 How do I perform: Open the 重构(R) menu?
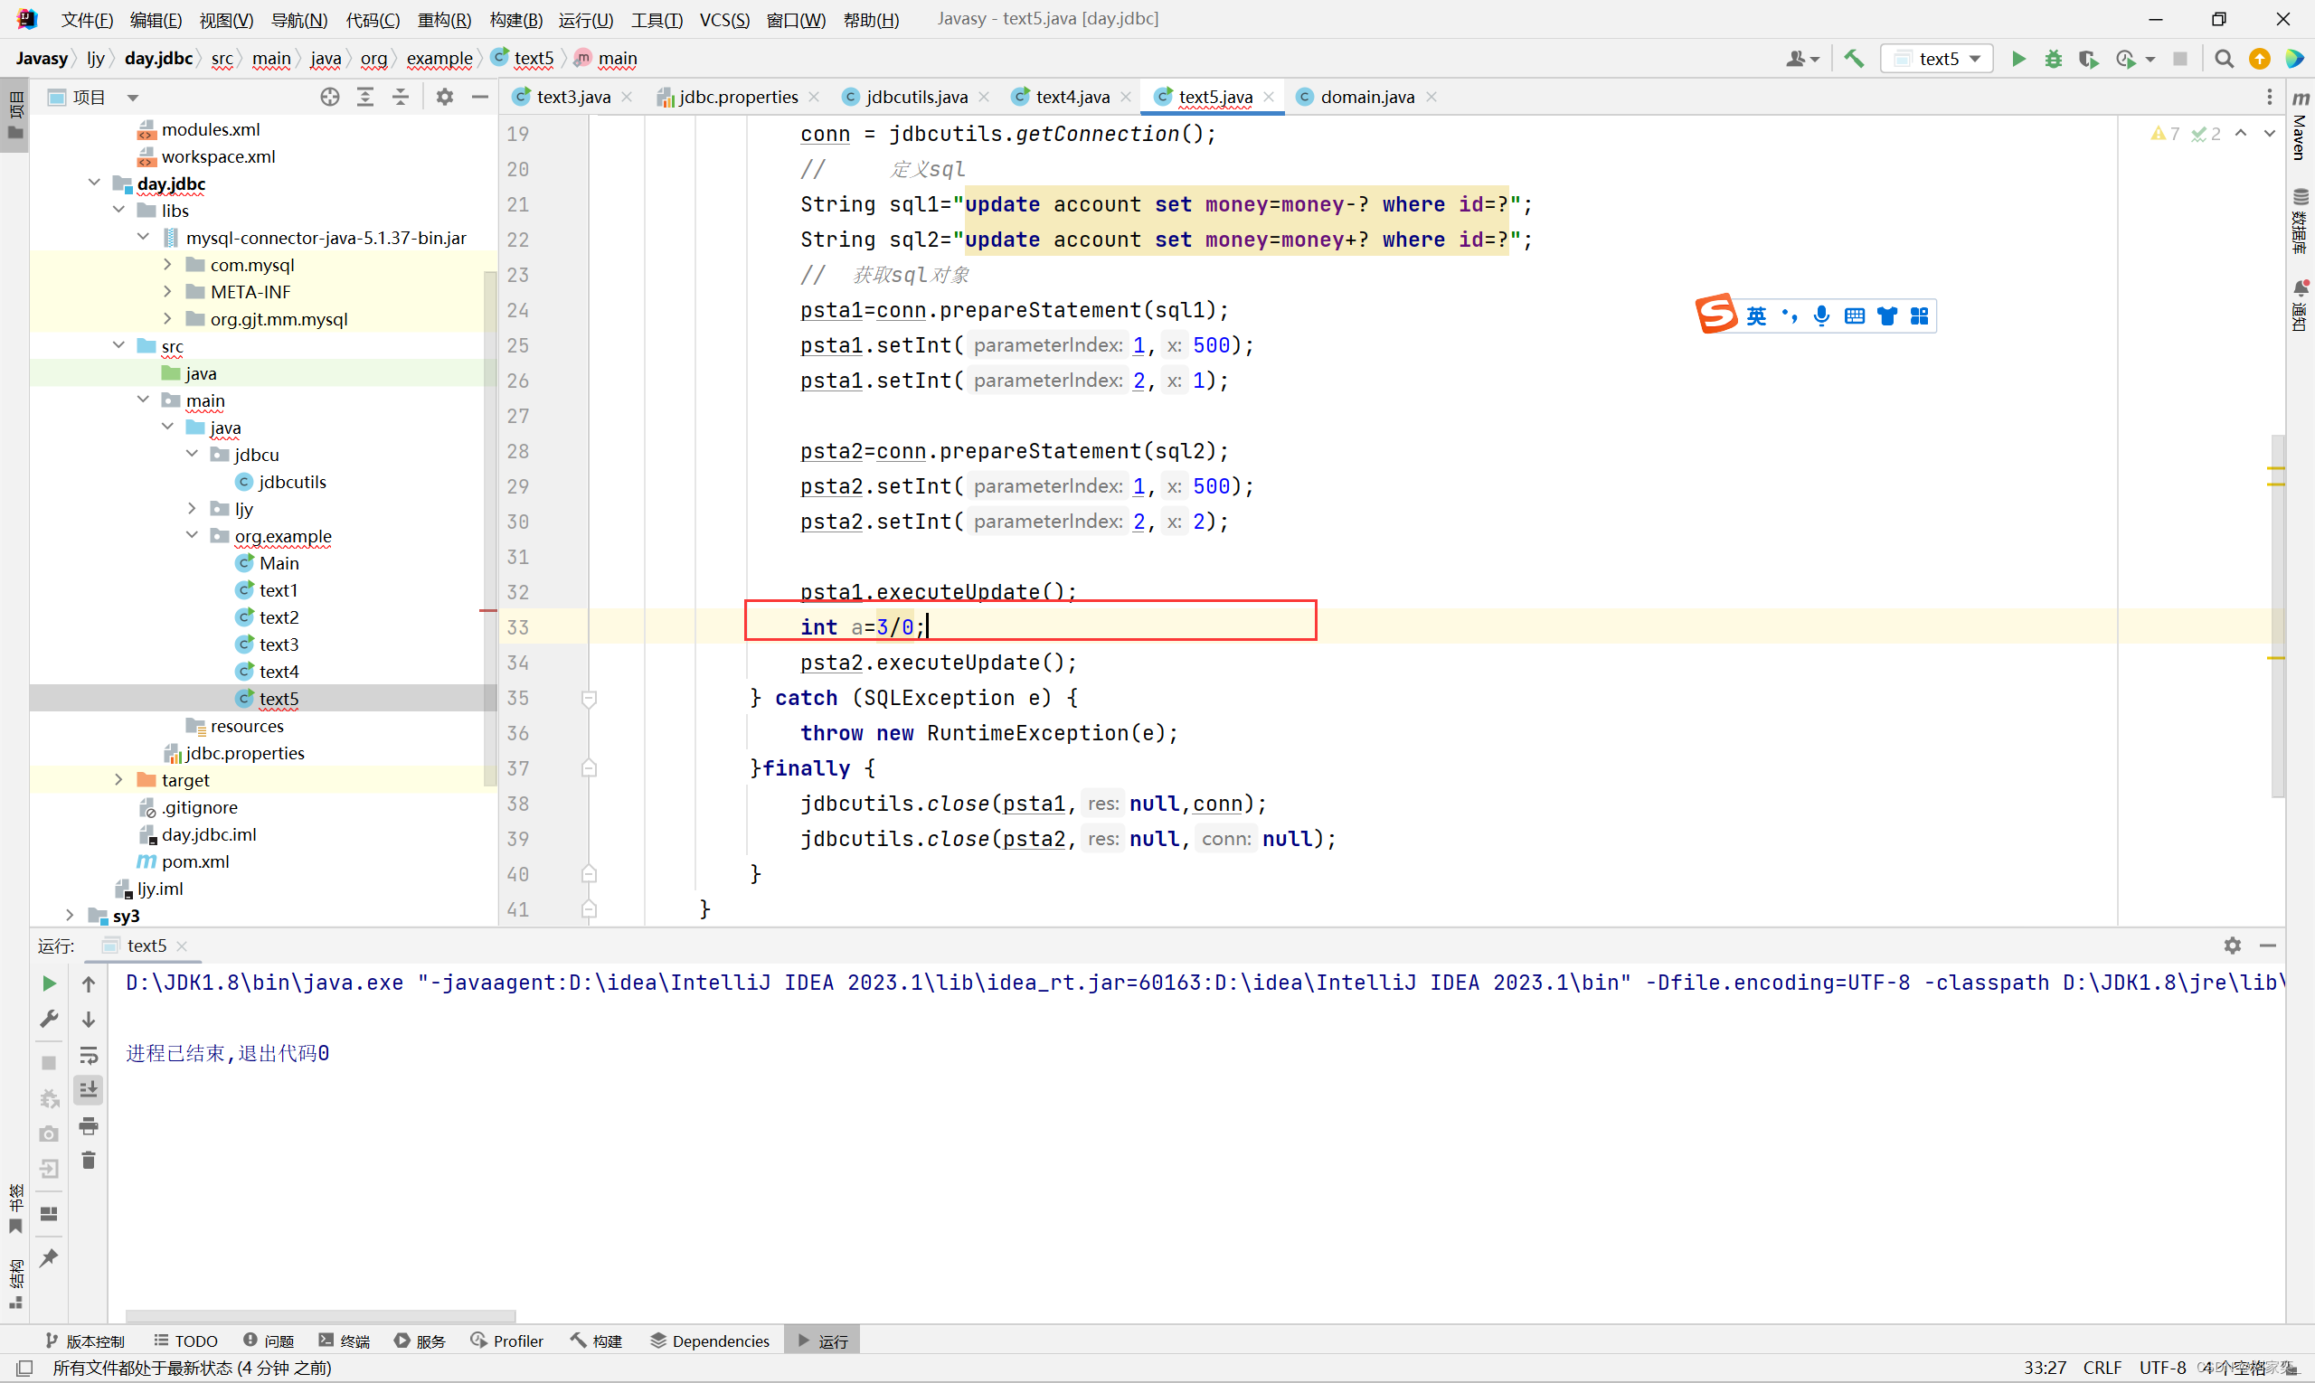[444, 19]
